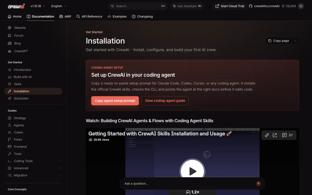
Task: Click Copy agent setup prompt
Action: 115,101
